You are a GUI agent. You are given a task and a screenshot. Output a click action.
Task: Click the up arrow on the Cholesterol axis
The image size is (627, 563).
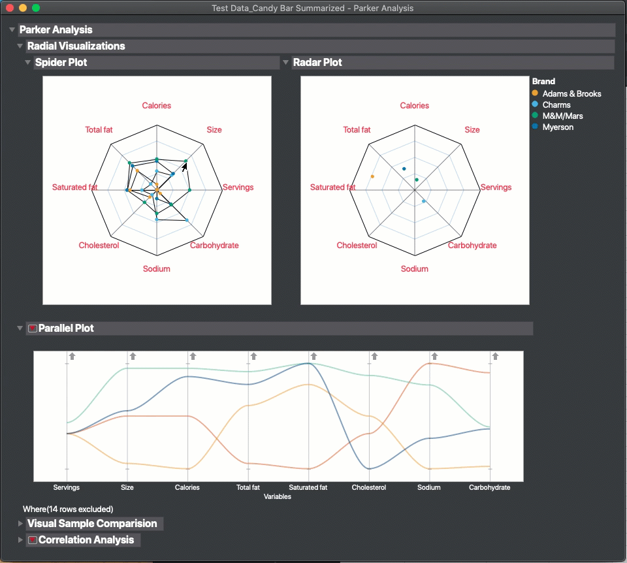coord(374,356)
